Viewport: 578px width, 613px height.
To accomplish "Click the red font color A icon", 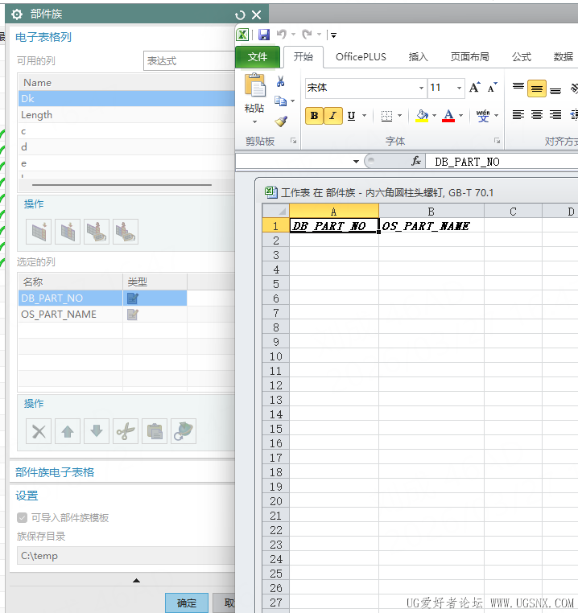I will (448, 116).
